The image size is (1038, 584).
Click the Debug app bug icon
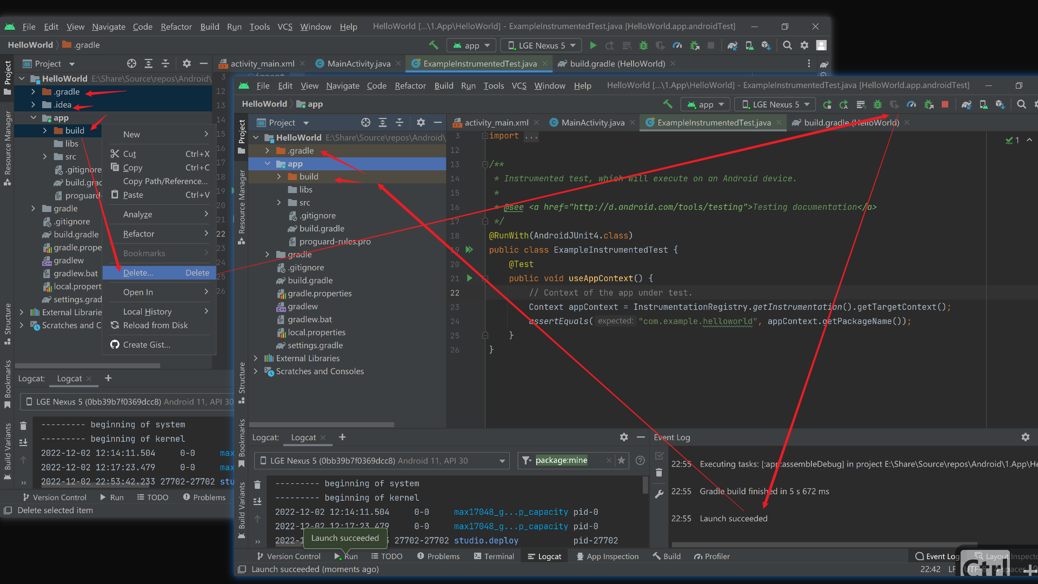tap(877, 104)
